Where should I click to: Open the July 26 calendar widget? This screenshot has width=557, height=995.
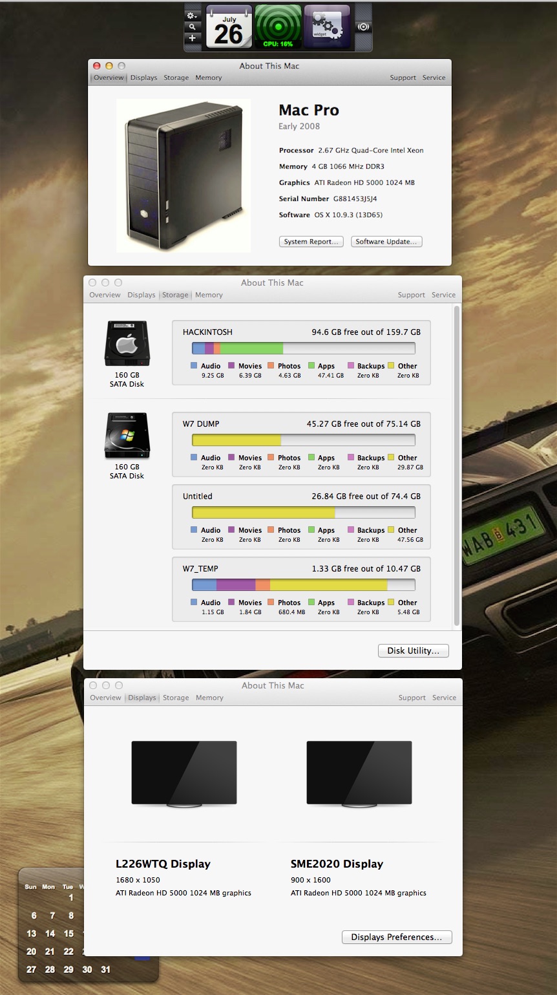pos(229,27)
